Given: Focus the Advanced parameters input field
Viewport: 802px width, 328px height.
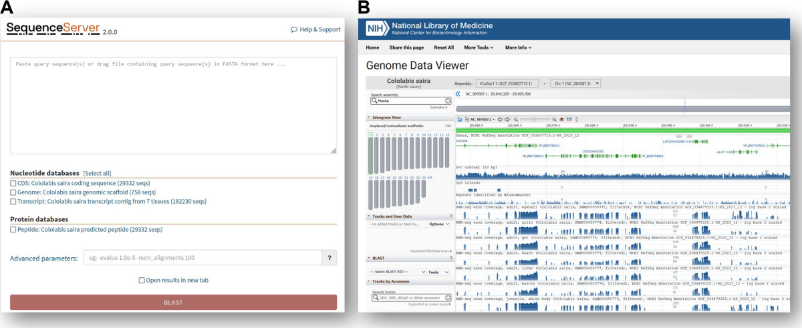Looking at the screenshot, I should pyautogui.click(x=202, y=258).
